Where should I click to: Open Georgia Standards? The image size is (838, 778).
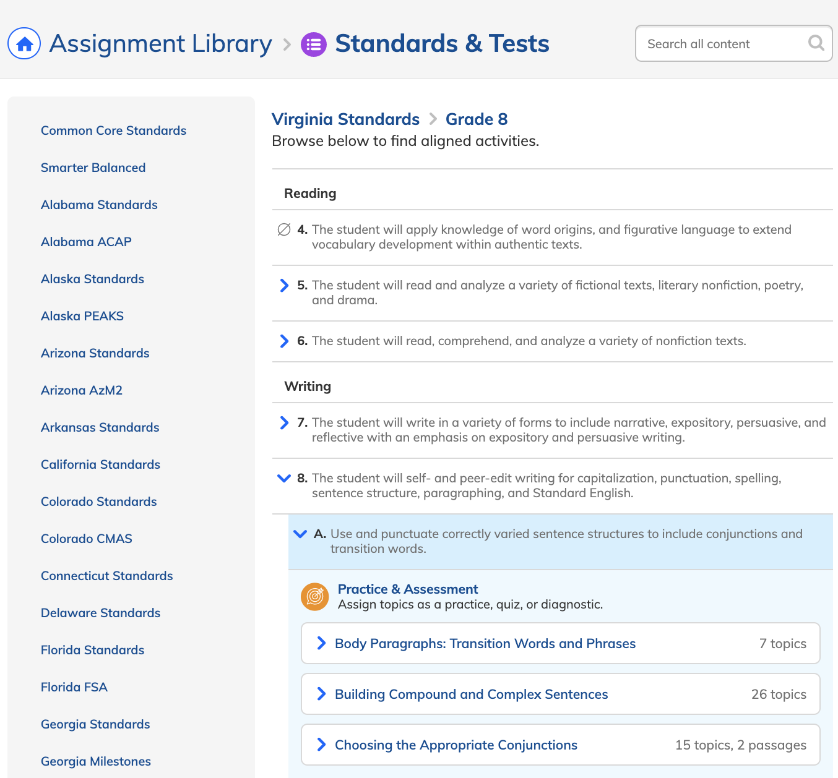(x=95, y=724)
